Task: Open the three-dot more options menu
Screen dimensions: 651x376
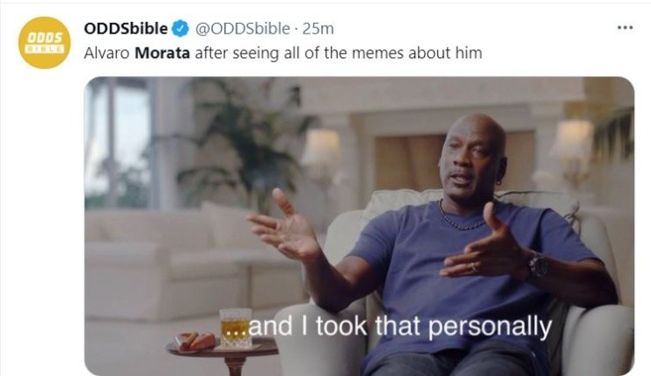Action: click(625, 28)
